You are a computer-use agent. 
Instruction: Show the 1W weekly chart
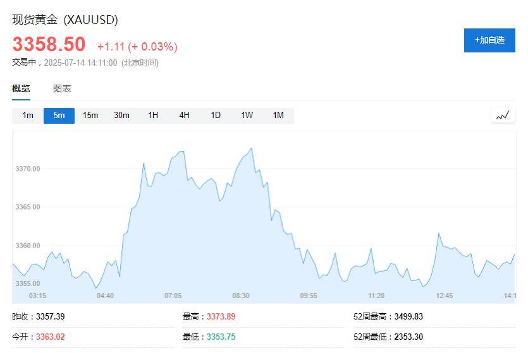pyautogui.click(x=247, y=116)
